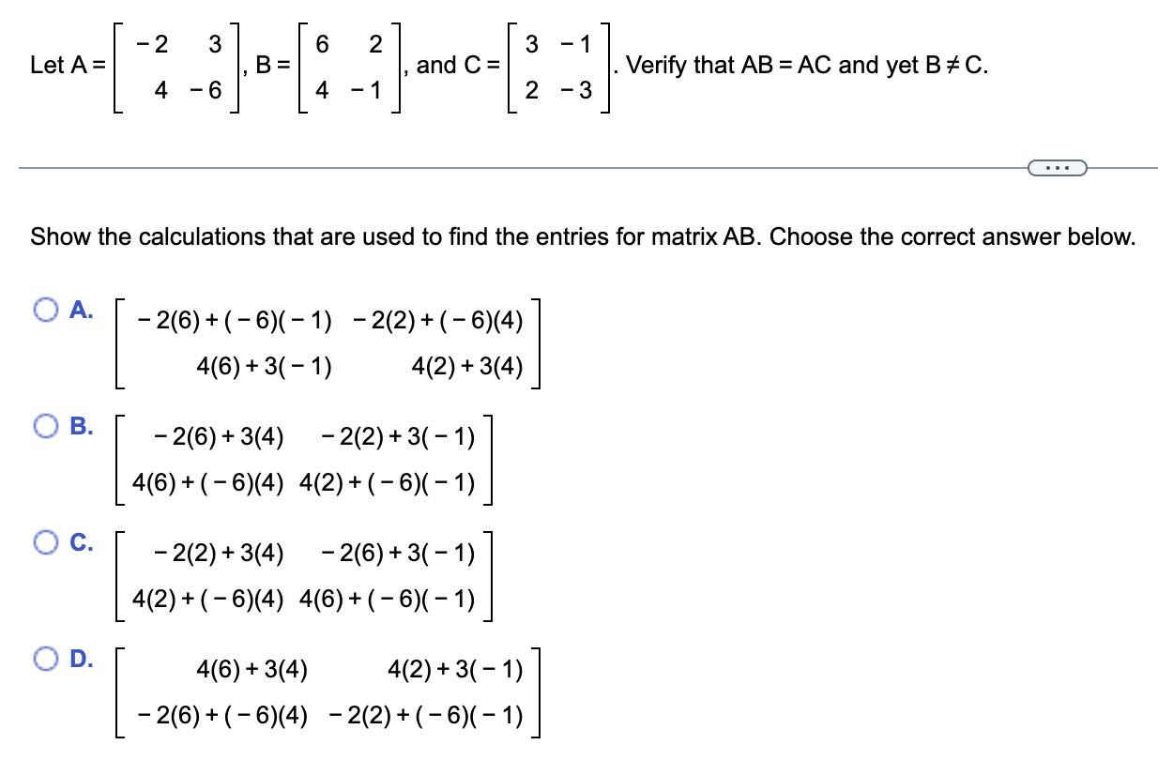Select answer choice B radio button
Image resolution: width=1158 pixels, height=760 pixels.
[x=44, y=427]
